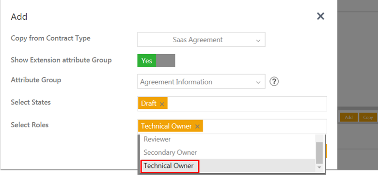Click the Attribute Group label

[36, 80]
